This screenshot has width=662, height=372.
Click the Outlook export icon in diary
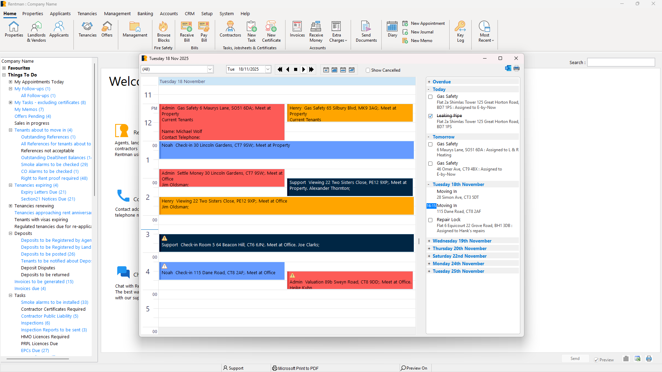pyautogui.click(x=508, y=69)
